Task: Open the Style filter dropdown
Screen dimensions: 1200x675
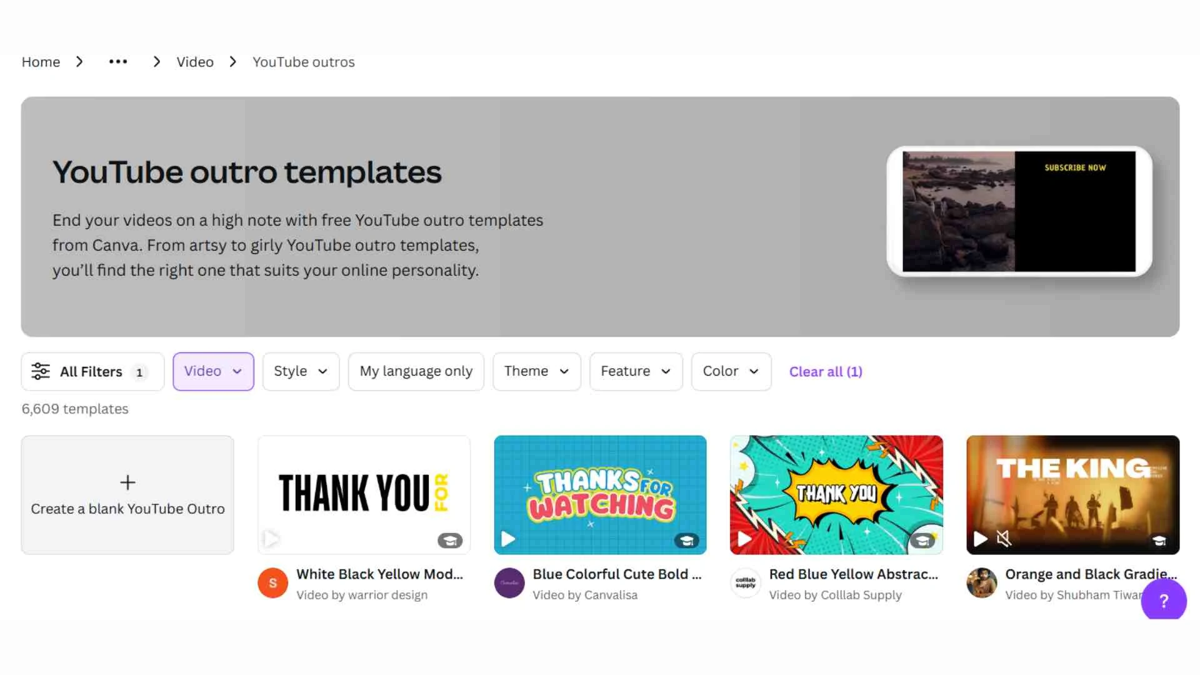Action: click(x=301, y=371)
